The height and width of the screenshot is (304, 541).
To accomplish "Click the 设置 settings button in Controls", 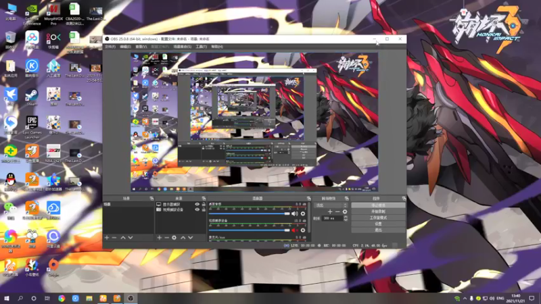I will pyautogui.click(x=378, y=224).
